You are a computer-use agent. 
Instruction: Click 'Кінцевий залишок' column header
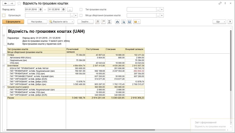click(135, 51)
